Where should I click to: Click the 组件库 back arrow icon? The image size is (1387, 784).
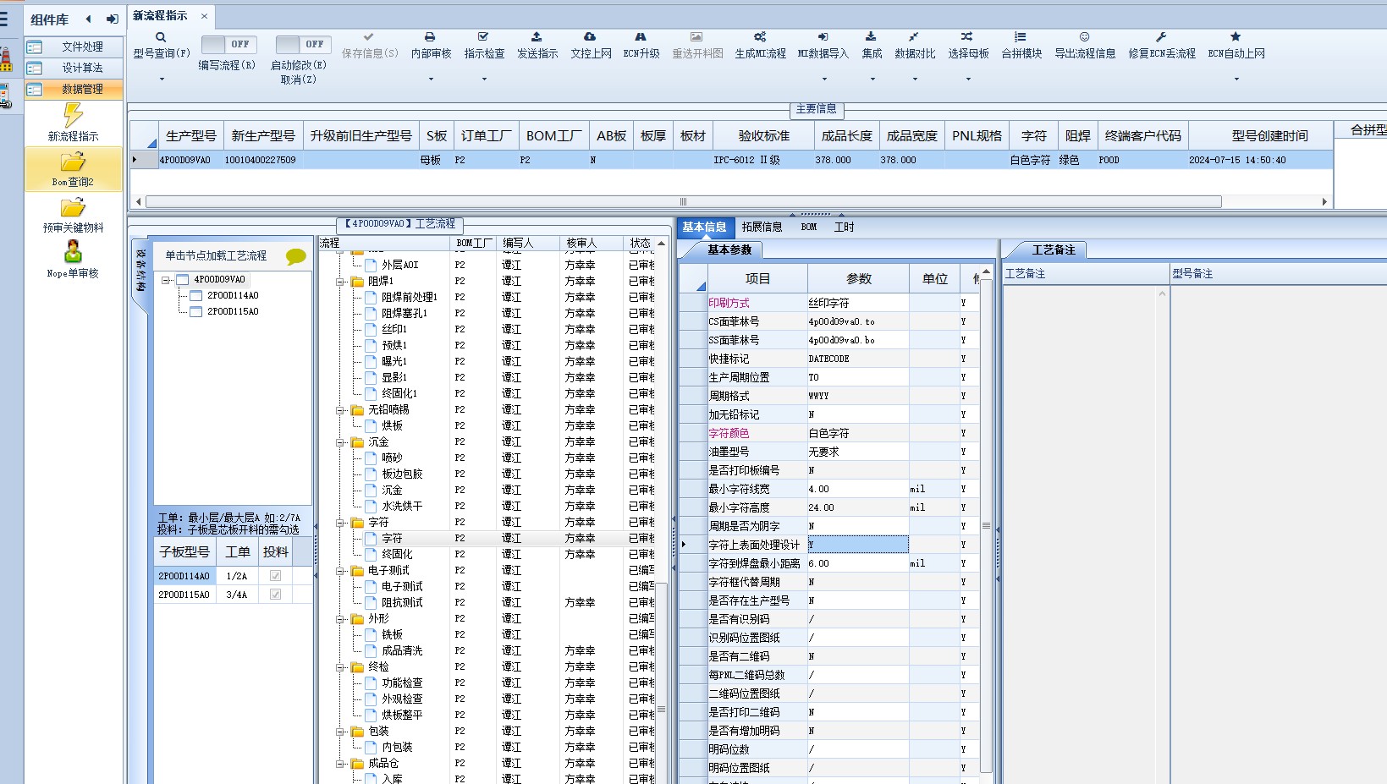pos(89,19)
